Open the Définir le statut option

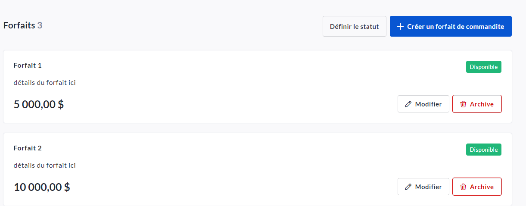[354, 27]
